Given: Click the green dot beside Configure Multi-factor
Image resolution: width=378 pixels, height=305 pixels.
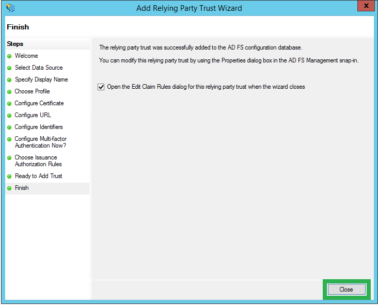Looking at the screenshot, I should pyautogui.click(x=9, y=139).
